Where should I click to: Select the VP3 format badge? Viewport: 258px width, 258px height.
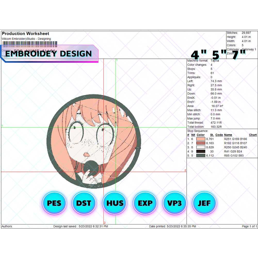[x=174, y=203]
